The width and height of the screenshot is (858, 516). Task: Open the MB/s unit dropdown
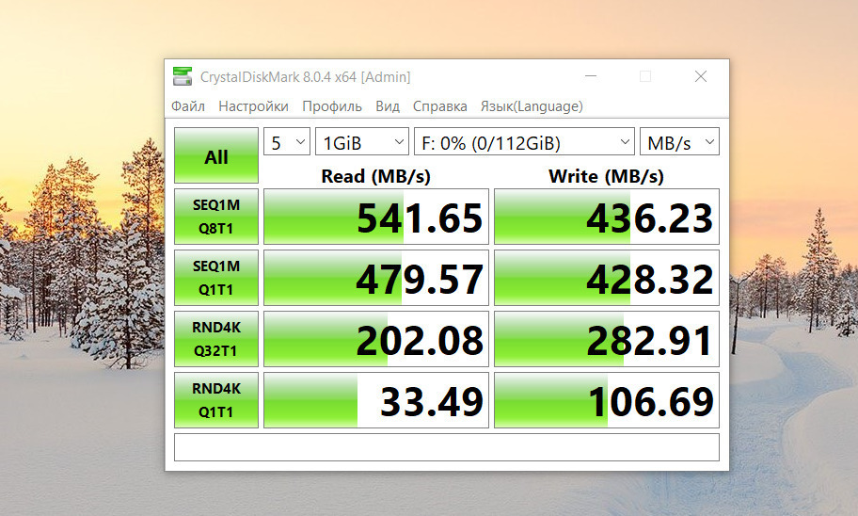point(679,142)
